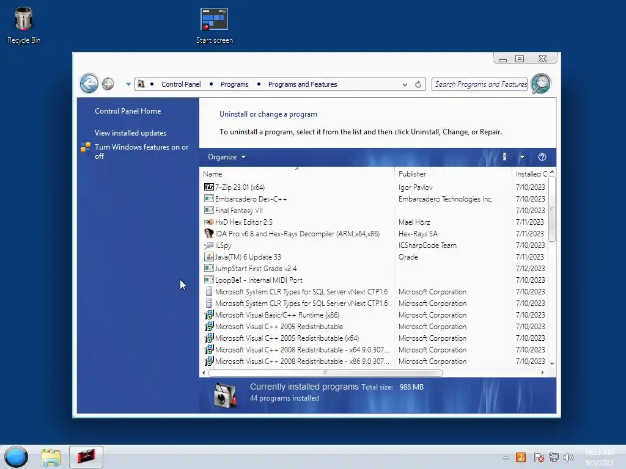
Task: Click the network tray icon
Action: [553, 457]
